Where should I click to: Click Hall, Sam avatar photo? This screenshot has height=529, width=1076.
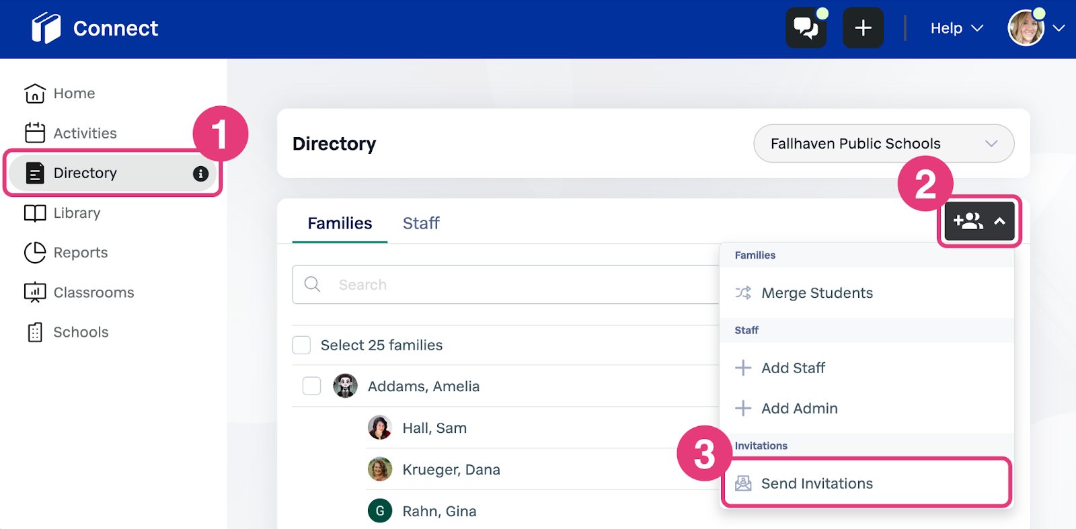click(380, 428)
